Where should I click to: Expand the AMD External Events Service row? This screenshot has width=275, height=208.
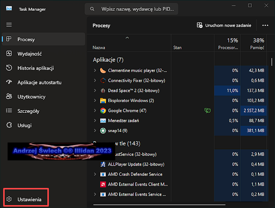click(95, 194)
